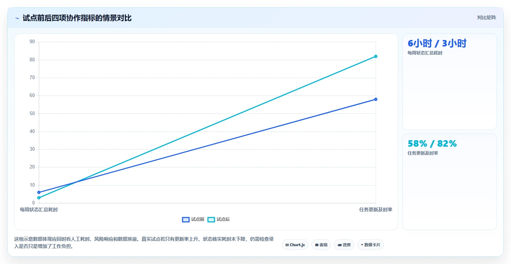Click the 58% / 82% card value
Viewport: 511px width, 264px height.
432,144
